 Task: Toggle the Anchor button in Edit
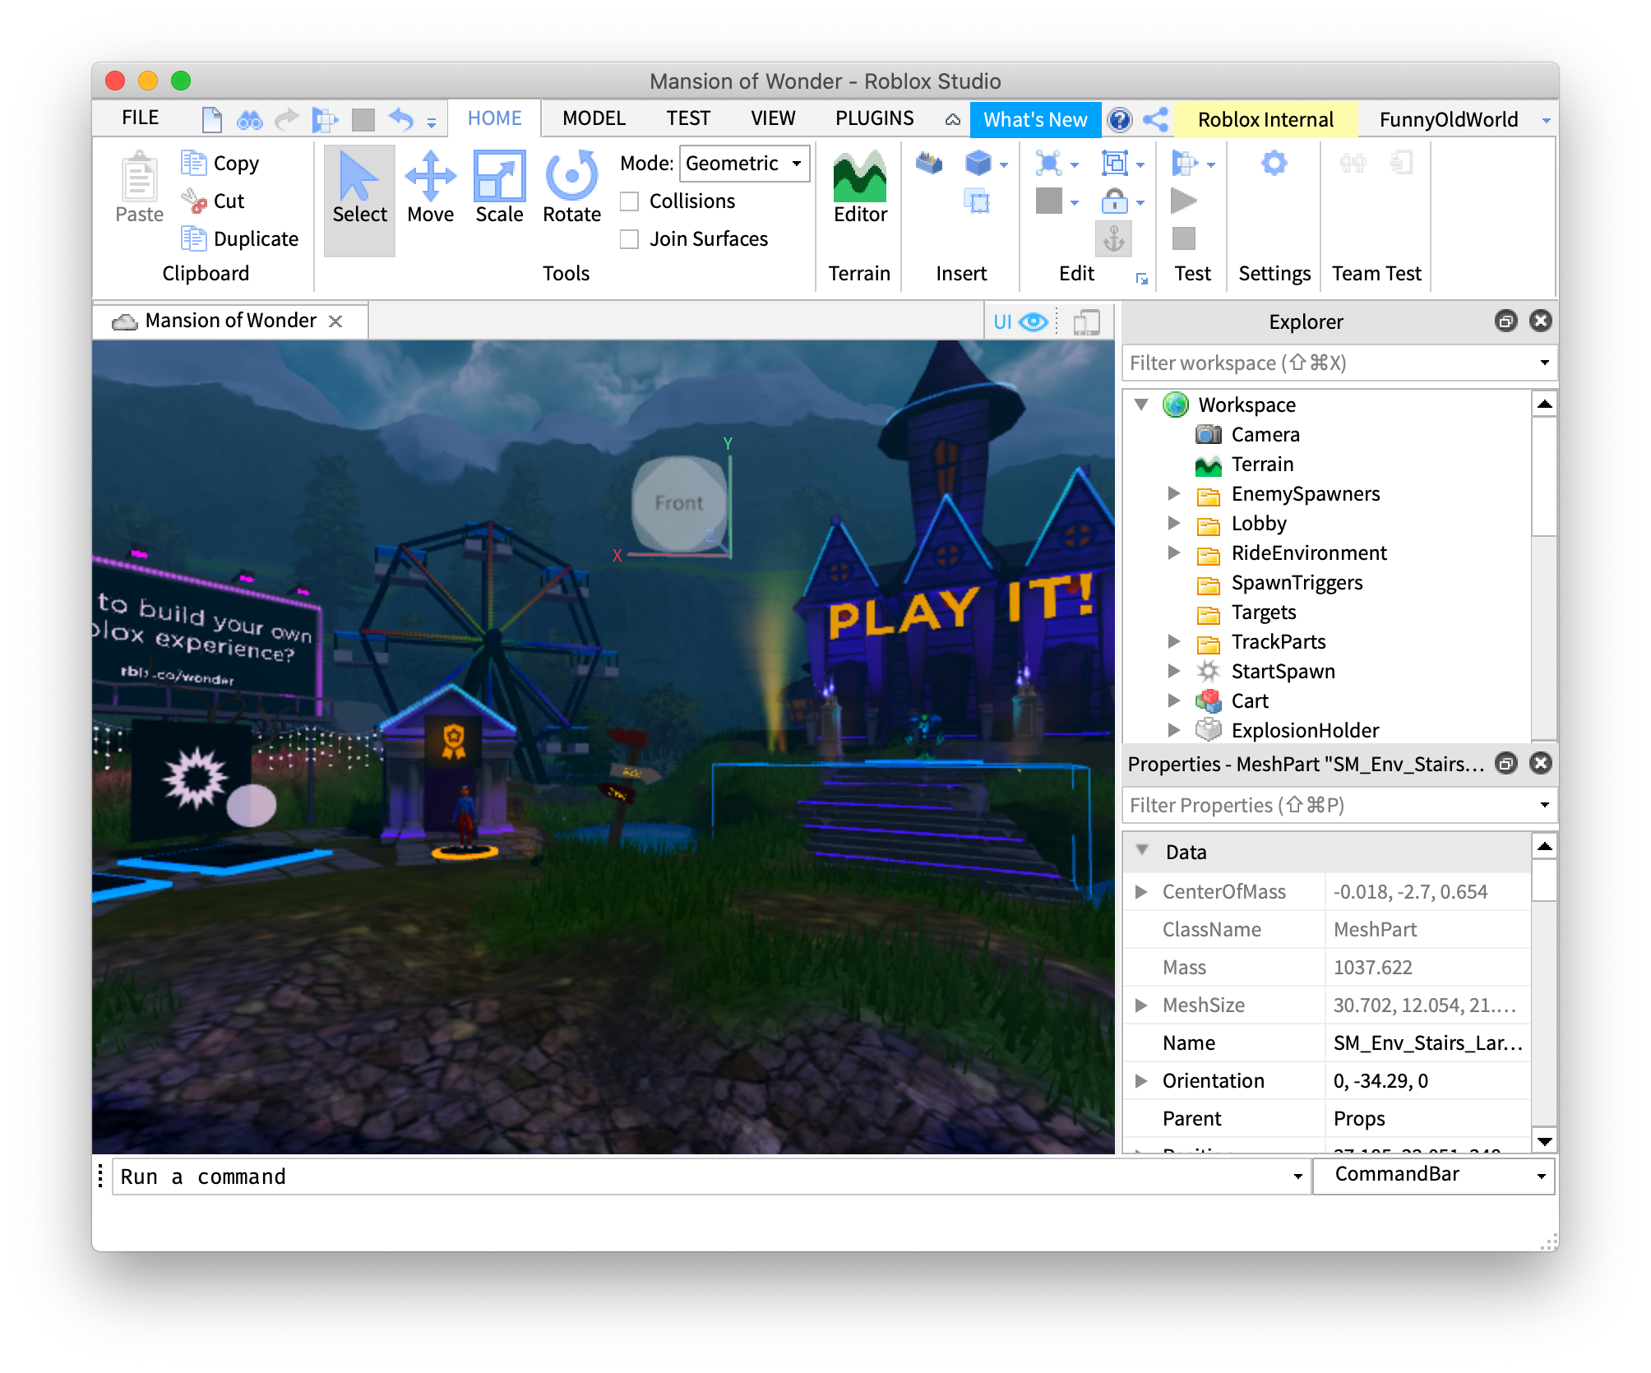coord(1113,239)
